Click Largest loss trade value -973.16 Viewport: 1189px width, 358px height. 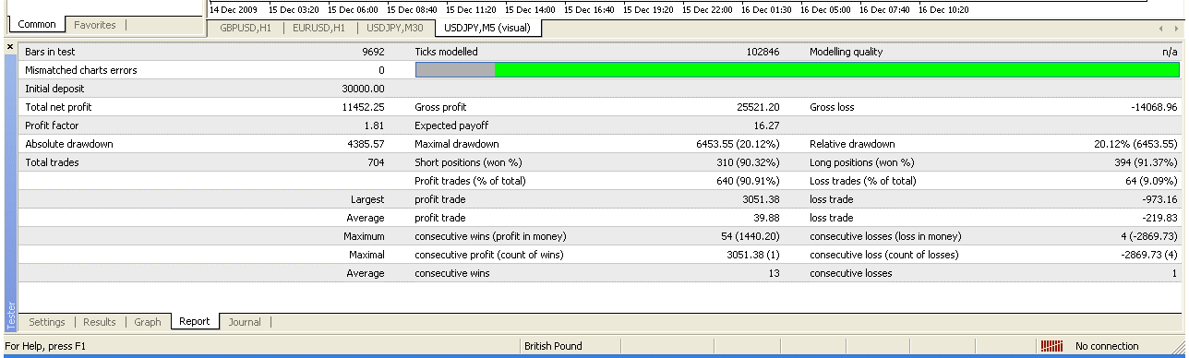(x=1159, y=199)
